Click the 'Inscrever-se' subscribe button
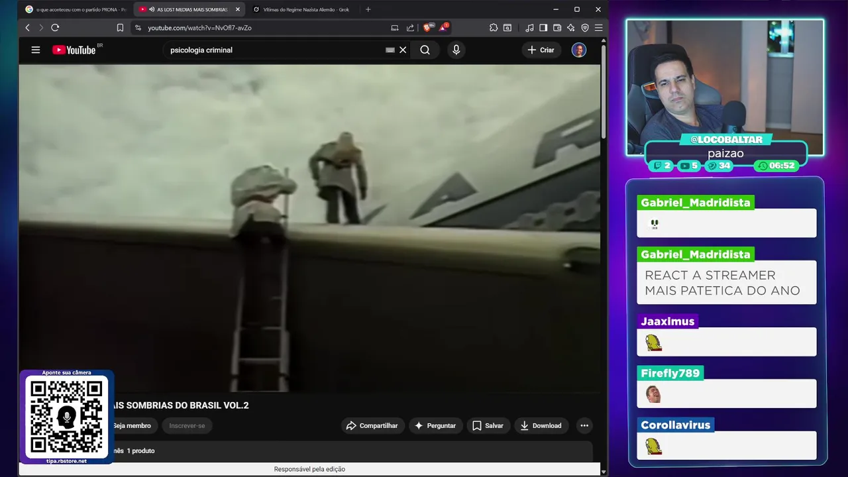The height and width of the screenshot is (477, 848). point(187,426)
